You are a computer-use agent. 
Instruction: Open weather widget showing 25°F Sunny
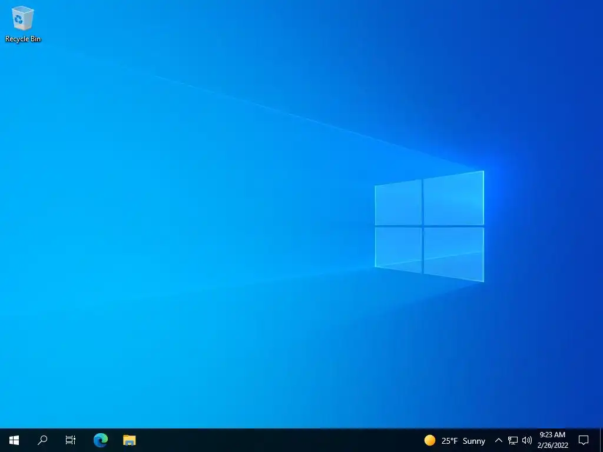click(x=455, y=440)
